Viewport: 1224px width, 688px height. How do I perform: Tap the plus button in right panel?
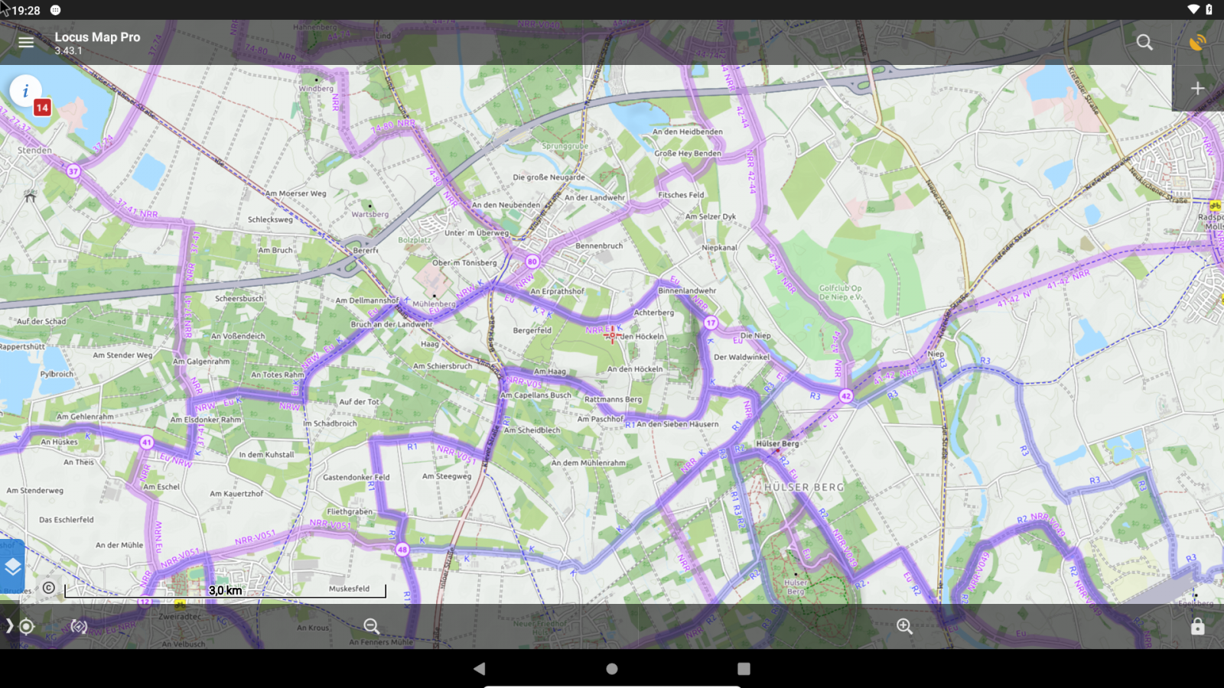1197,89
